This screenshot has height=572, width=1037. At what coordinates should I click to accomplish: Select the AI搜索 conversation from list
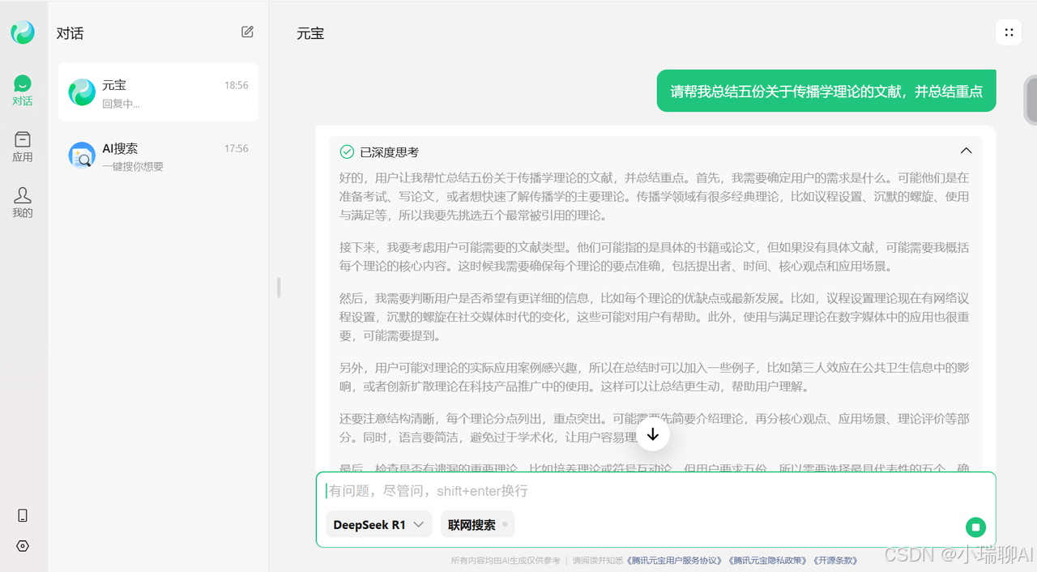click(158, 156)
